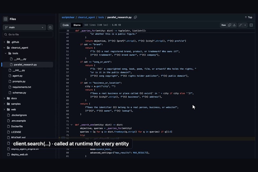258x172 pixels.
Task: Open .env.example file
Action: click(19, 121)
